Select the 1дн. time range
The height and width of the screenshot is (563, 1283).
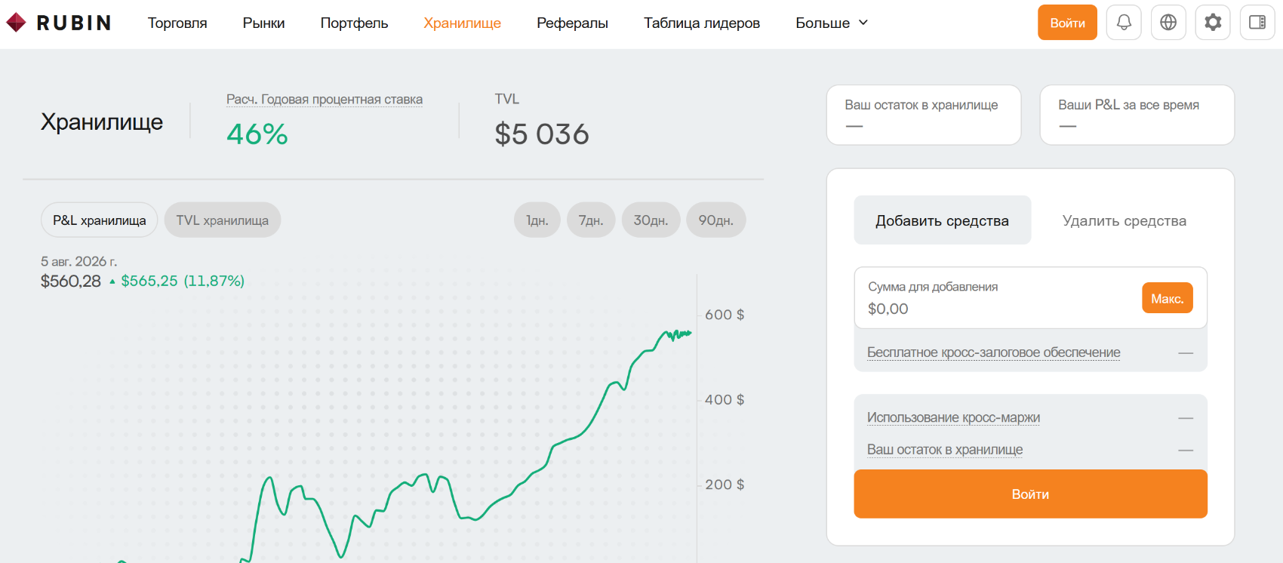pyautogui.click(x=537, y=220)
